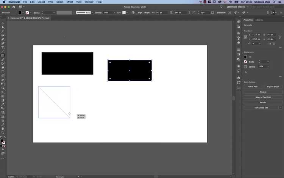Switch to the Properties tab
The width and height of the screenshot is (284, 178).
pyautogui.click(x=248, y=20)
